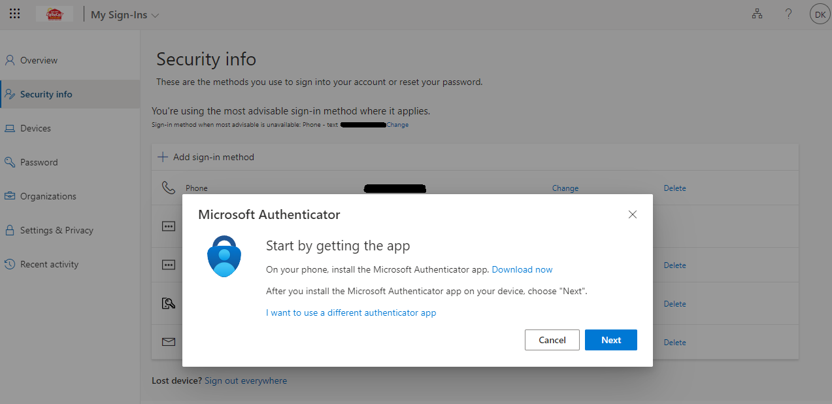Click the organization chart icon in header
Viewport: 832px width, 404px height.
pos(757,14)
